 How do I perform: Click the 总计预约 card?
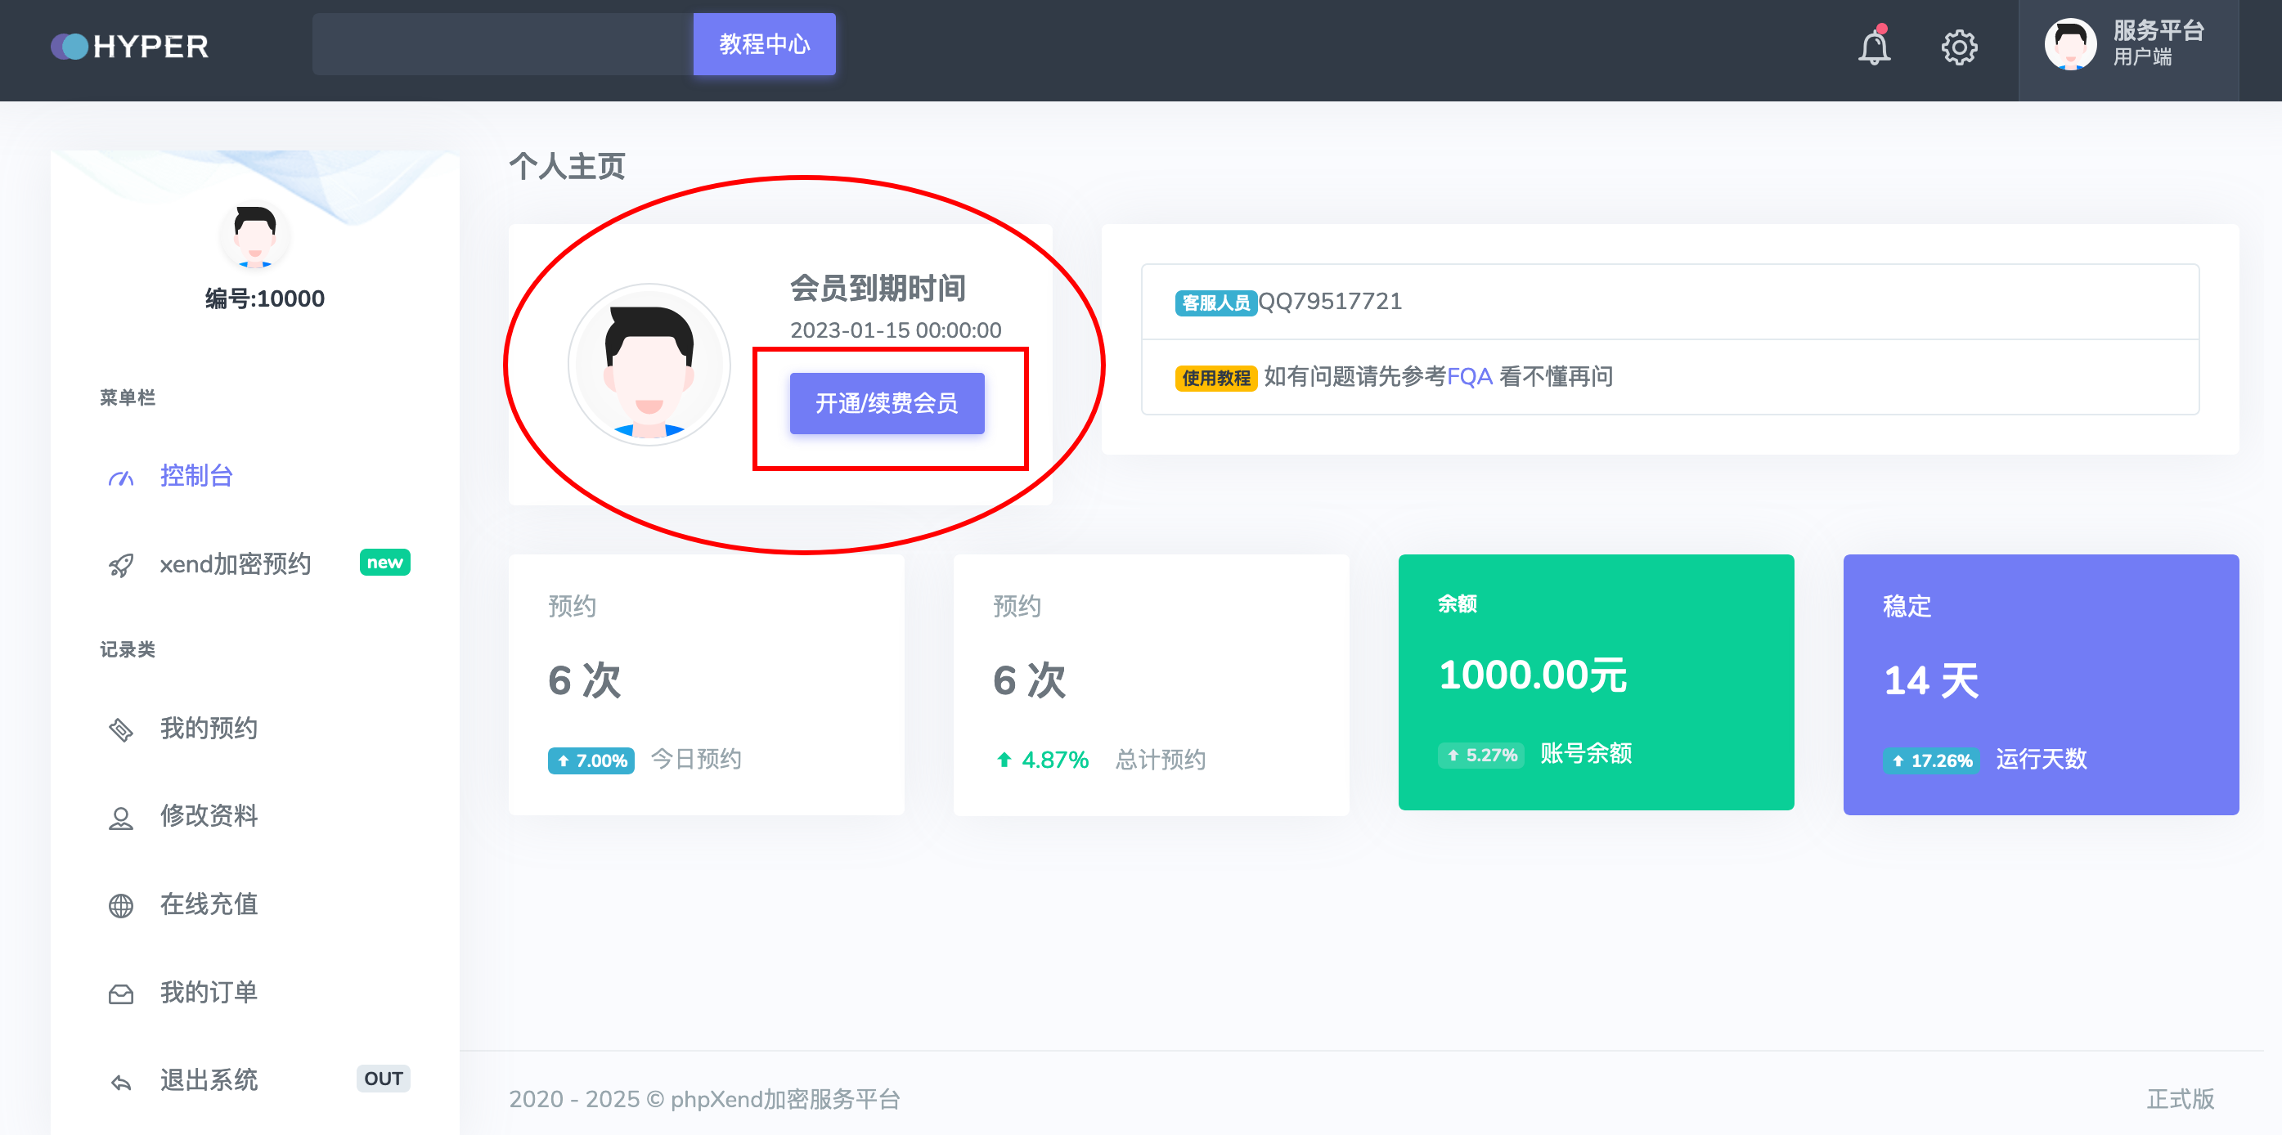pos(1151,684)
